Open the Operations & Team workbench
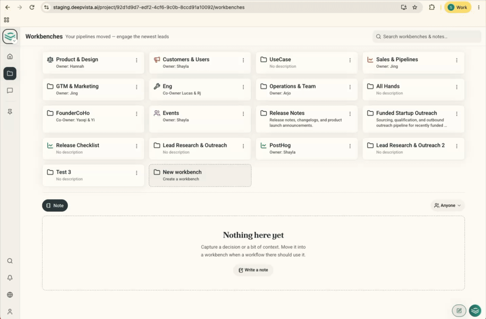Screen dimensions: 486x319 (x=307, y=89)
